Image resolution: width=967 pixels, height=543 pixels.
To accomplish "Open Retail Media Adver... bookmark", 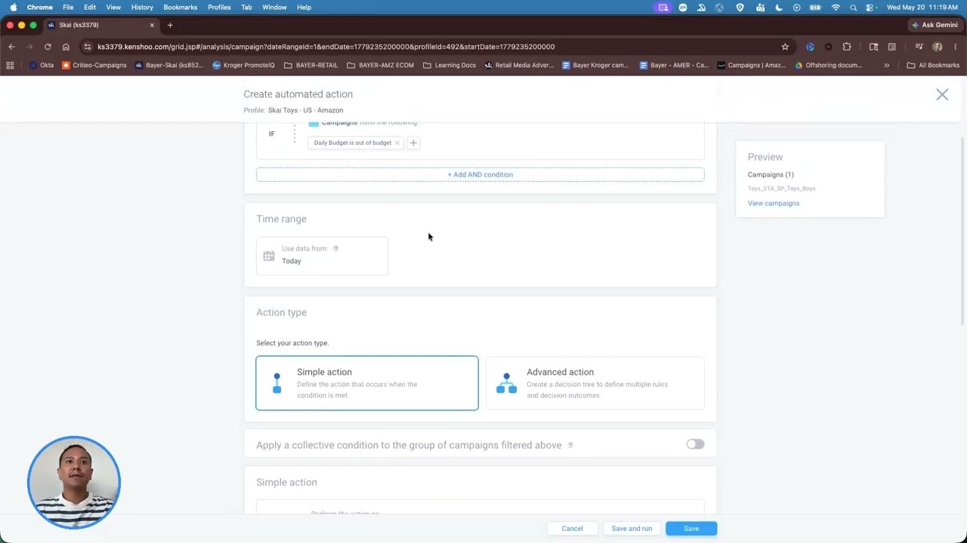I will click(519, 66).
